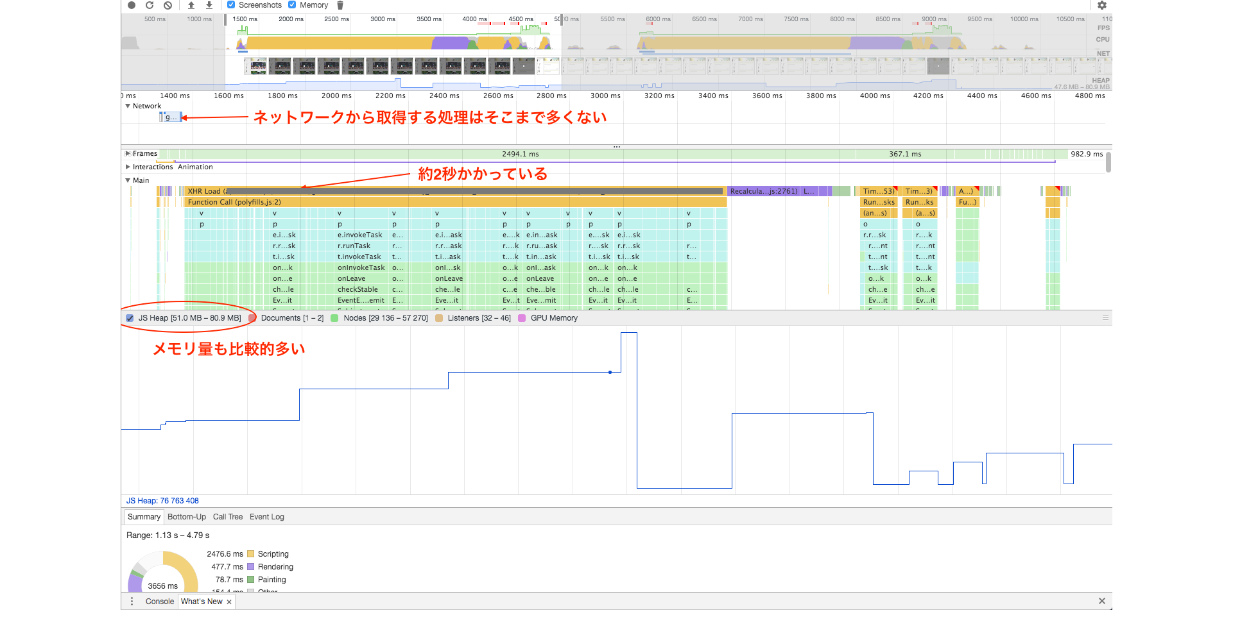Switch to the Bottom-Up tab
Image resolution: width=1233 pixels, height=640 pixels.
coord(187,517)
